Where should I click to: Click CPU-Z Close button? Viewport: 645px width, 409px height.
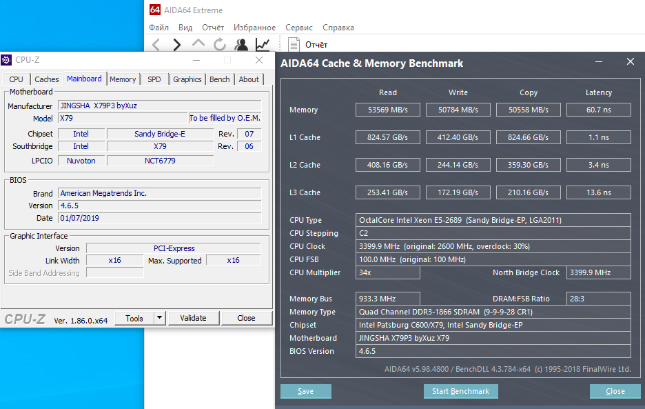click(x=246, y=318)
